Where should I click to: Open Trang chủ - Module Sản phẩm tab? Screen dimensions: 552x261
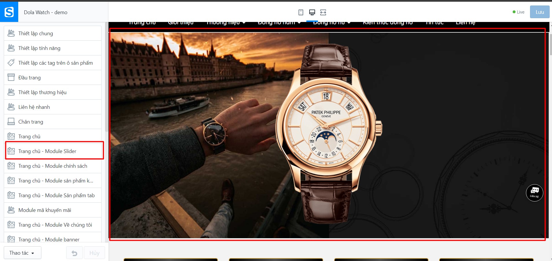53,195
